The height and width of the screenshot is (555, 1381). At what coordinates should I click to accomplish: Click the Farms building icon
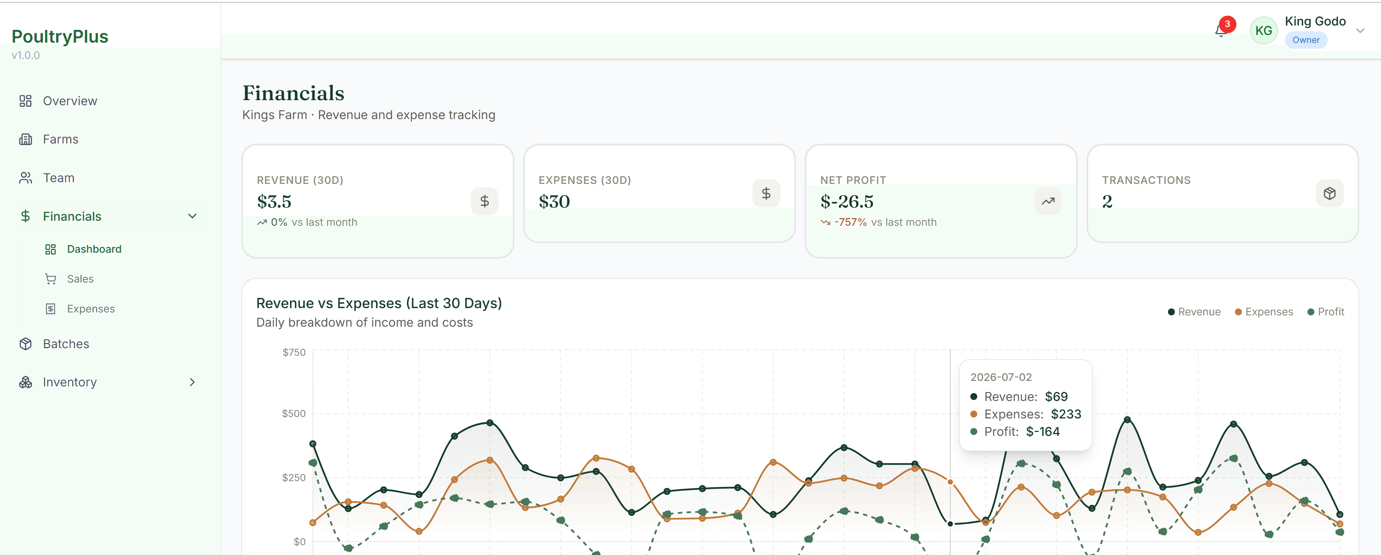(x=25, y=139)
